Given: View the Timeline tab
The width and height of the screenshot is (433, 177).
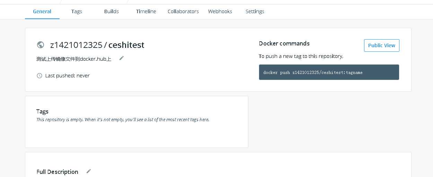Looking at the screenshot, I should [146, 11].
